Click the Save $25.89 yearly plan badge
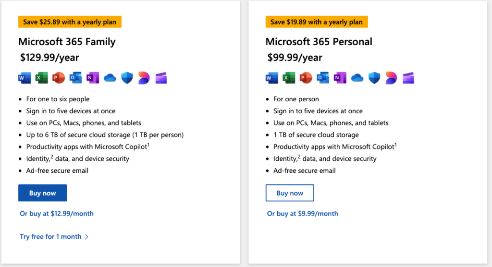Viewport: 492px width, 267px height. (70, 22)
